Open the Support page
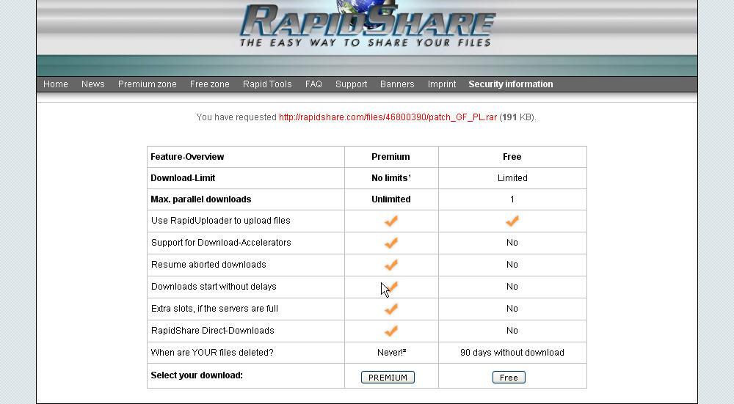This screenshot has width=734, height=404. [351, 84]
